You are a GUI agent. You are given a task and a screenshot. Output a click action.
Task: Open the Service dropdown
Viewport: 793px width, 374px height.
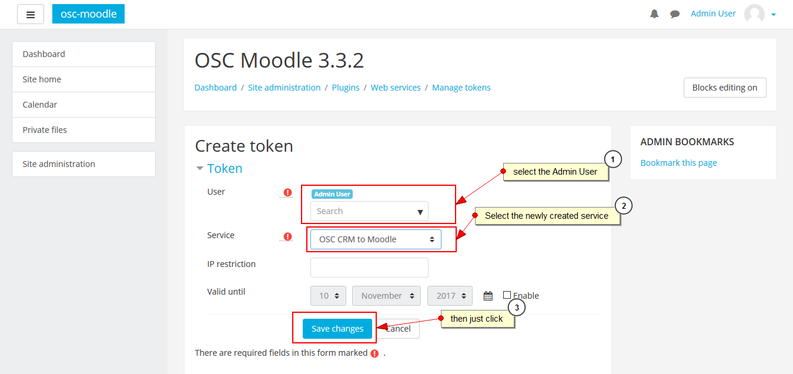tap(376, 239)
